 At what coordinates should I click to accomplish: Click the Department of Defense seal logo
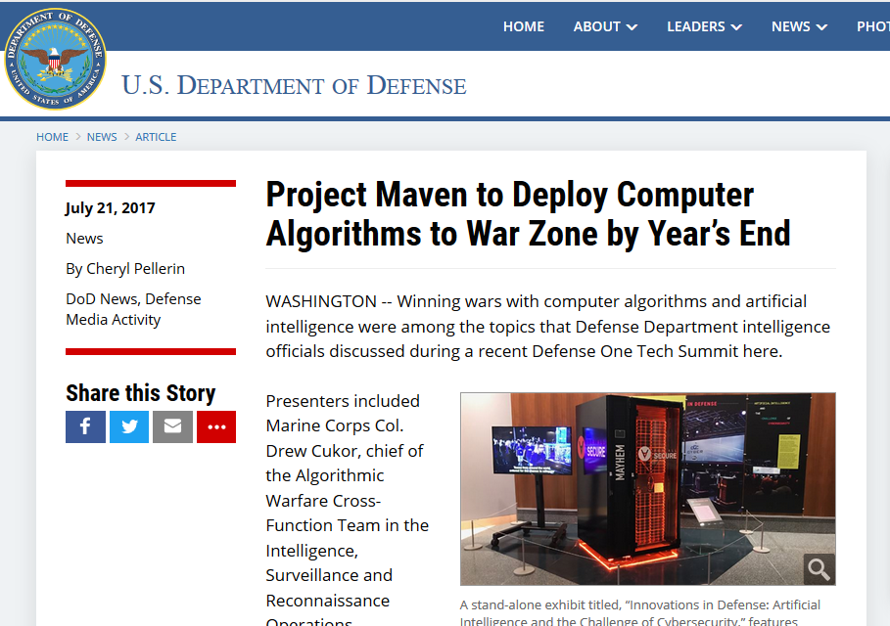(x=54, y=60)
